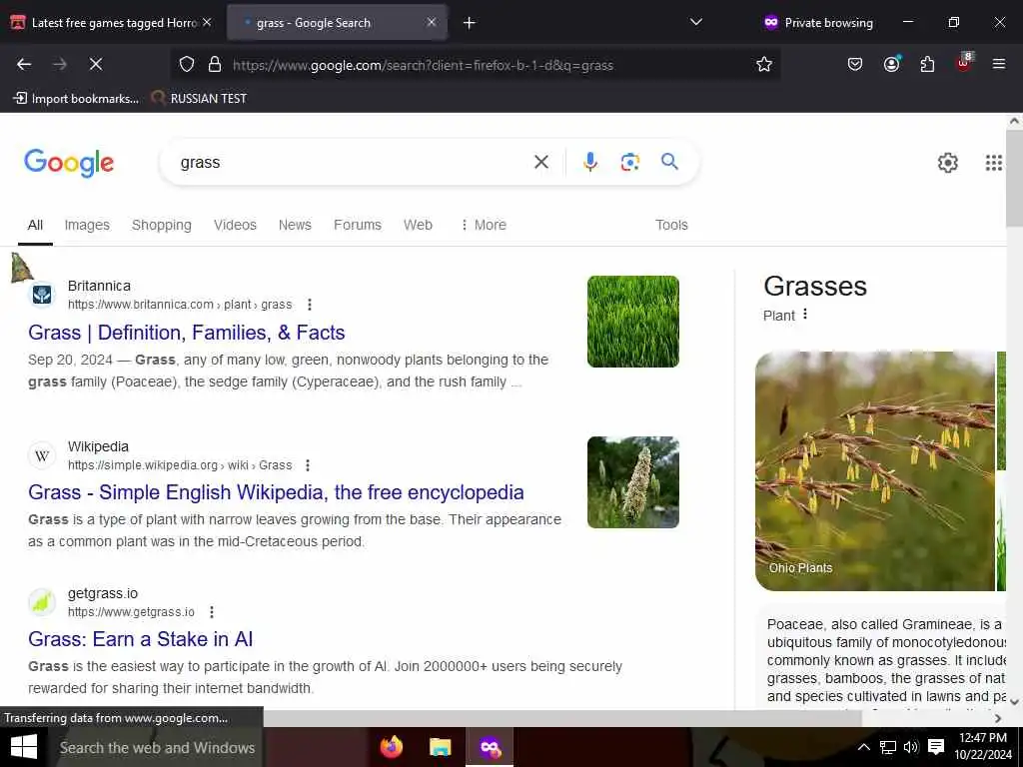This screenshot has width=1023, height=767.
Task: Go back using the browser back arrow
Action: (24, 64)
